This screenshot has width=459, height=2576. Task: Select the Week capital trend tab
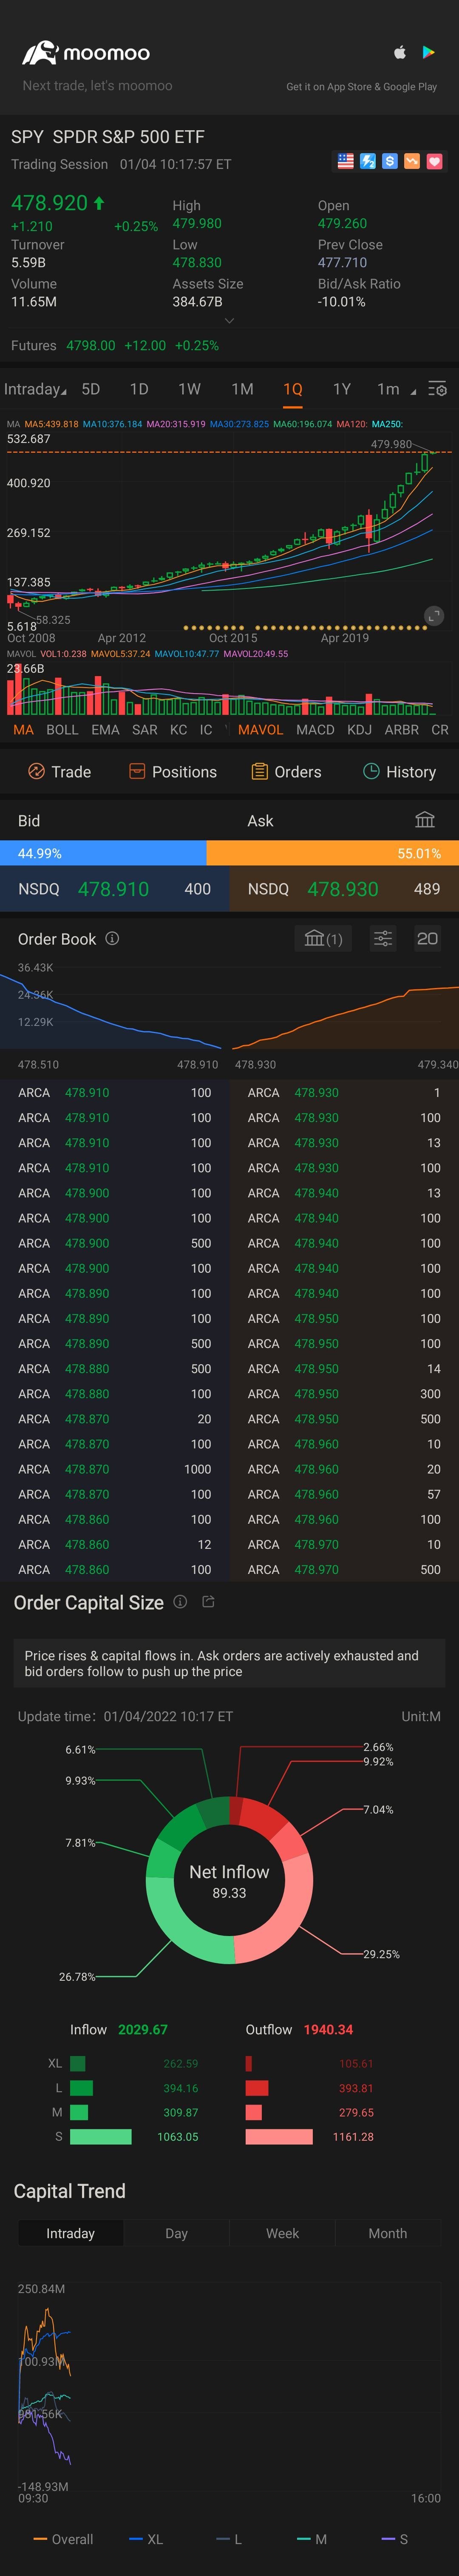(282, 2233)
